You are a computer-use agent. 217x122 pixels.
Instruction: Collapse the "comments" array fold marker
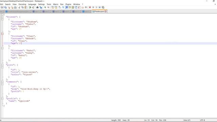pyautogui.click(x=2, y=82)
